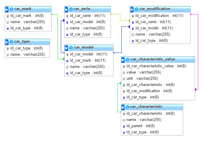Collapse the car_type table with its v toggle

pos(7,42)
